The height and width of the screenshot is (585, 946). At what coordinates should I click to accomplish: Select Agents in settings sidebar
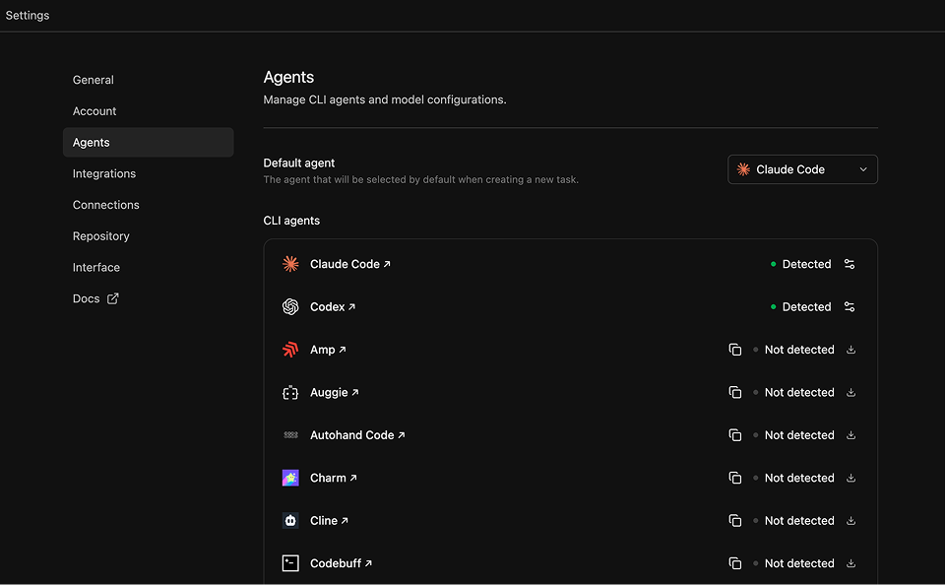click(148, 143)
